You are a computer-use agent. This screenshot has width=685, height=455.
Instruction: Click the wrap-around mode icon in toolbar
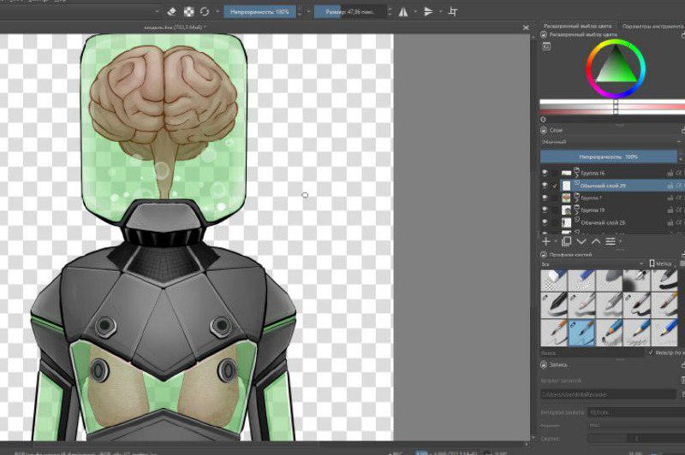(x=453, y=12)
